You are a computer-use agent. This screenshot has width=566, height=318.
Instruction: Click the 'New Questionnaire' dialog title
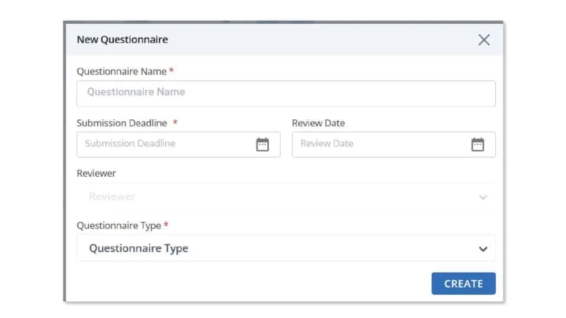pyautogui.click(x=122, y=39)
